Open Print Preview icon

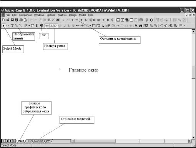click(25, 20)
